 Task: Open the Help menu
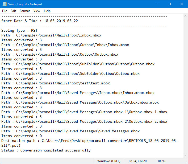(x=47, y=11)
